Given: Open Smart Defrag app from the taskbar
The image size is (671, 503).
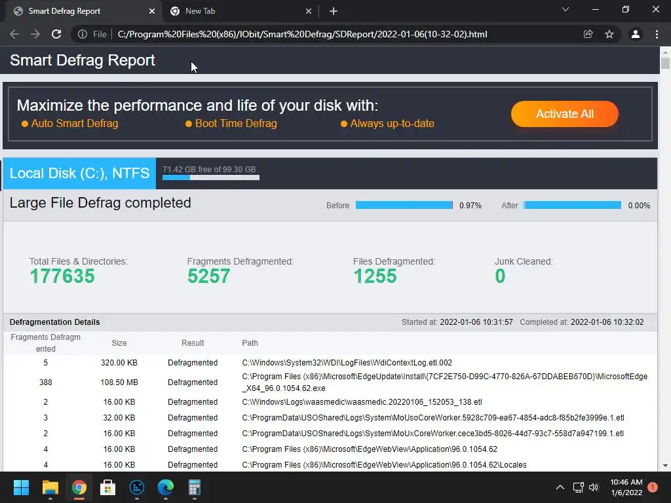Looking at the screenshot, I should [x=137, y=487].
